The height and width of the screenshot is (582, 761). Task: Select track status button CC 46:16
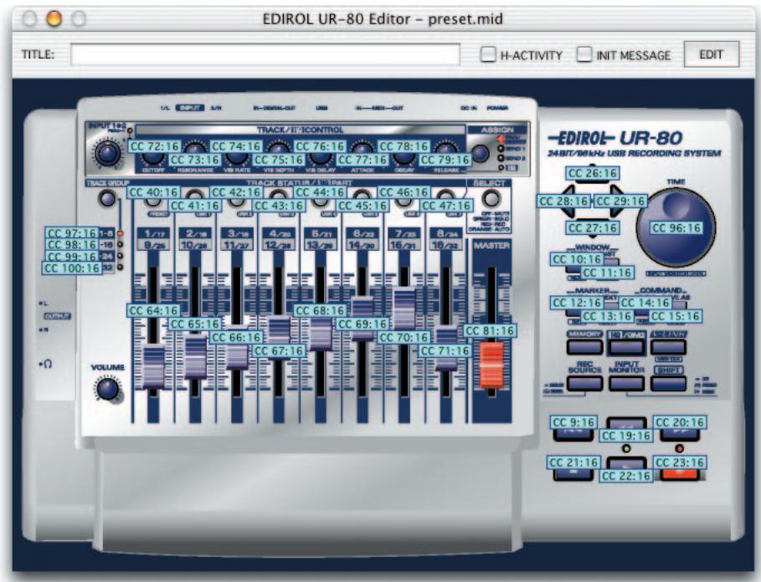click(x=404, y=192)
